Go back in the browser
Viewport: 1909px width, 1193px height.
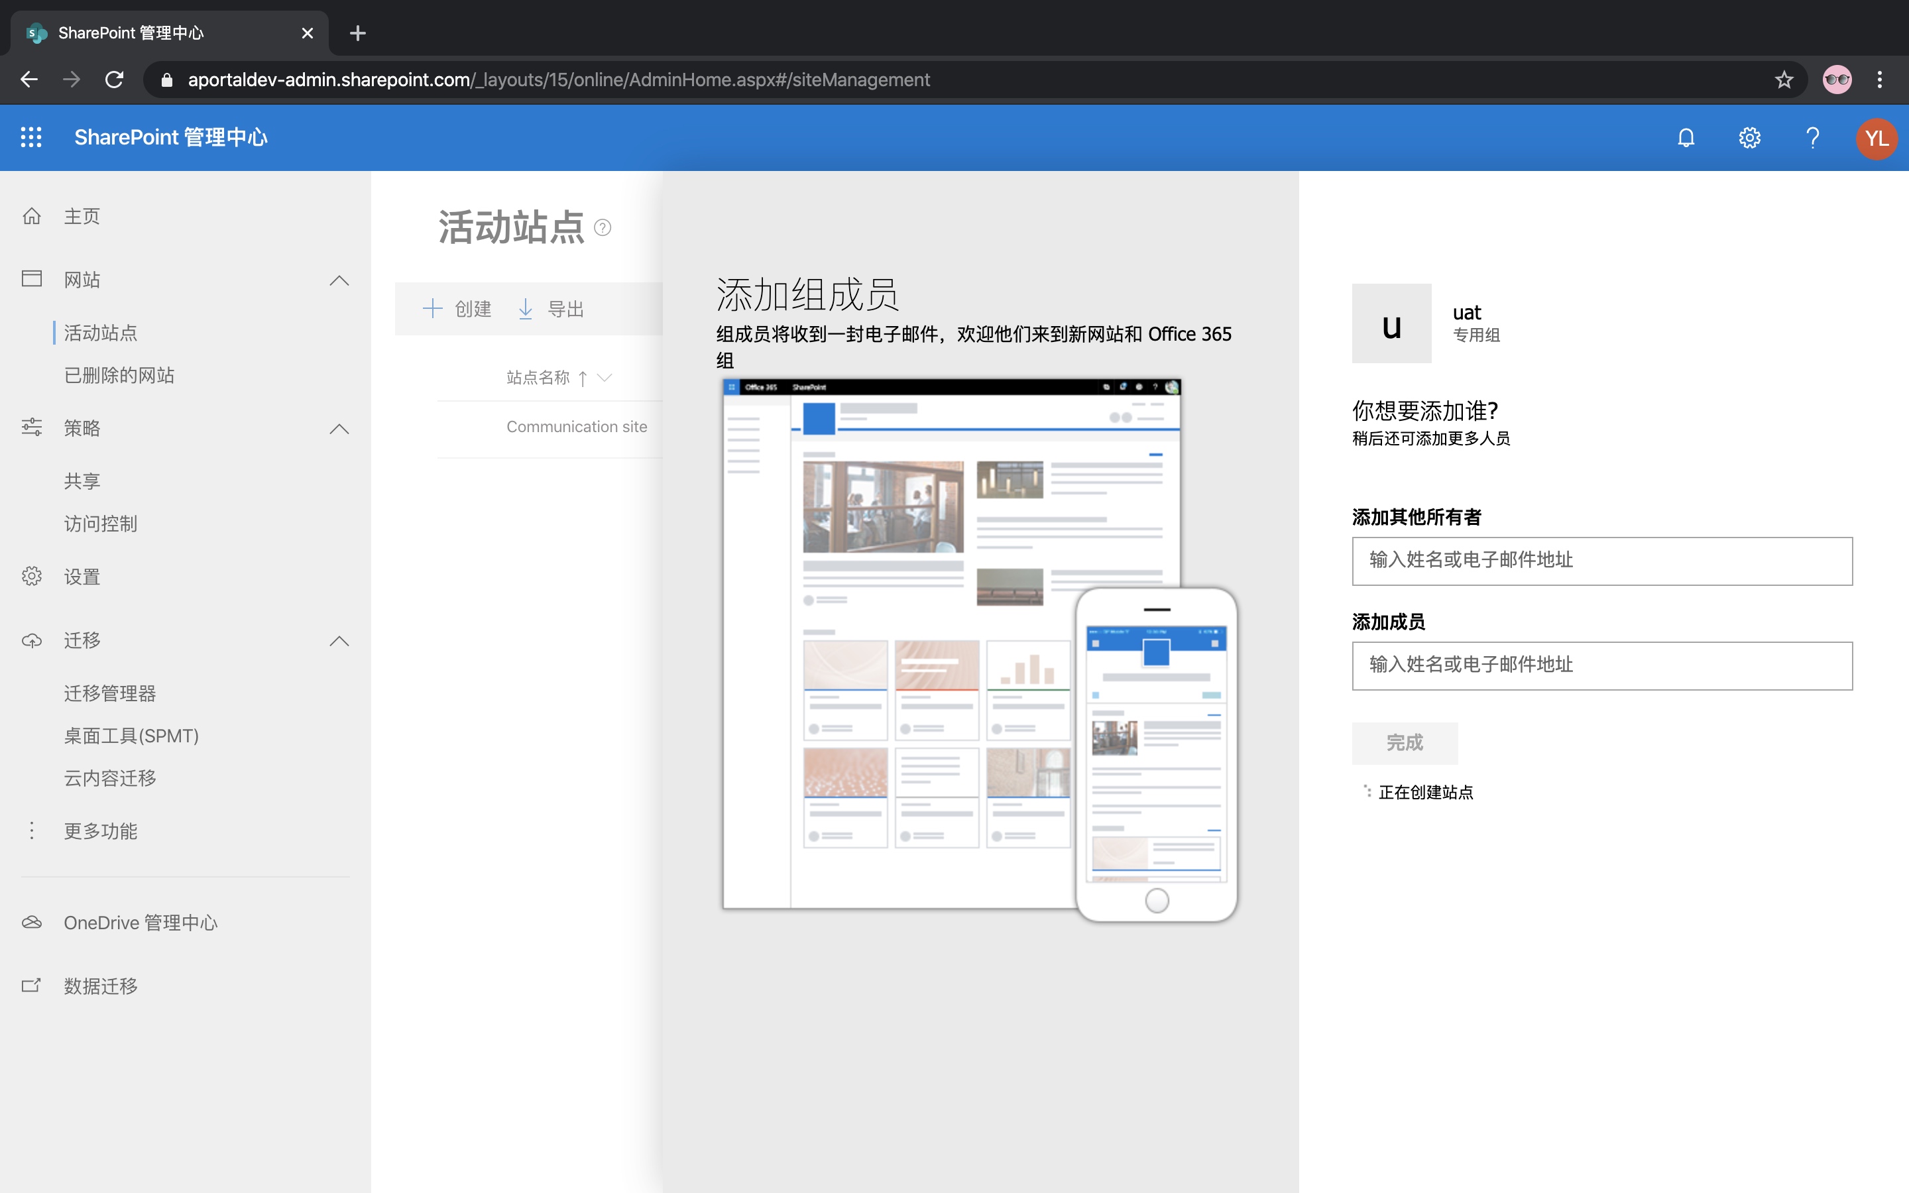coord(29,80)
